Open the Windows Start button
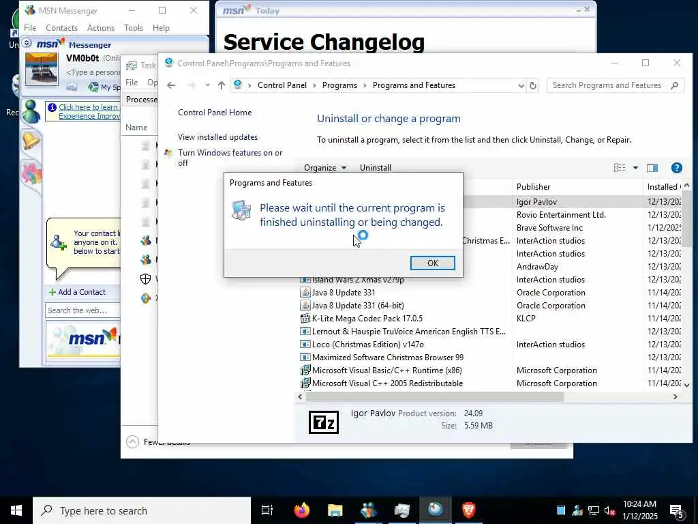Viewport: 698px width, 524px height. click(16, 510)
